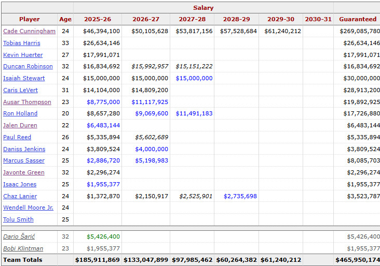Open Daniss Jenkins' player link

pyautogui.click(x=24, y=149)
